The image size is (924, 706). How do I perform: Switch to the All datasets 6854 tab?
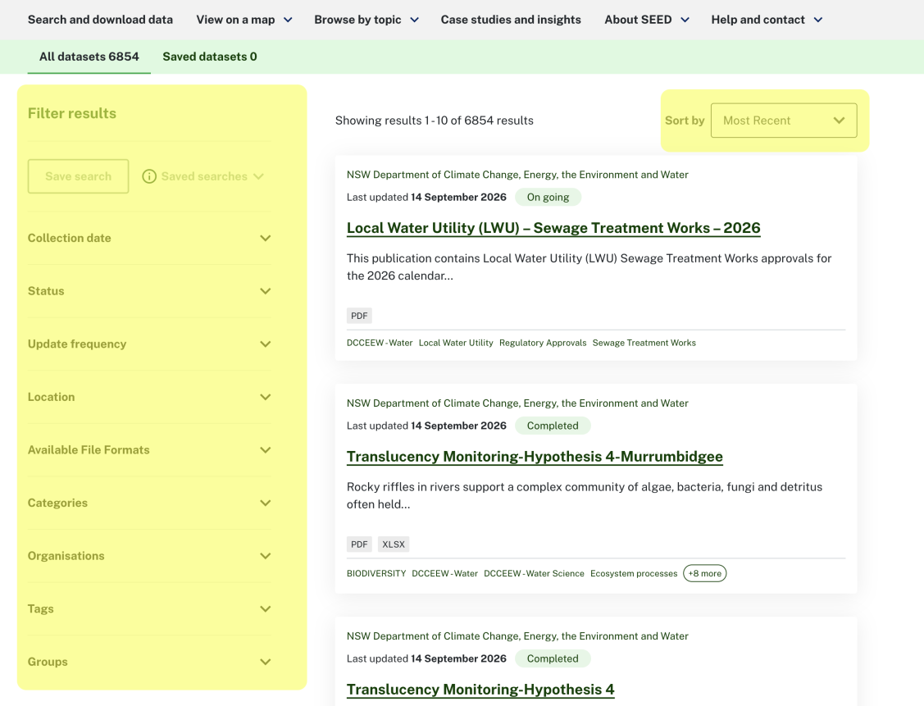coord(89,57)
